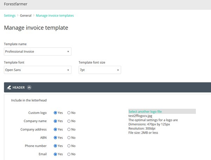This screenshot has height=160, width=211.
Task: Select No for Phone number
Action: [x=69, y=146]
